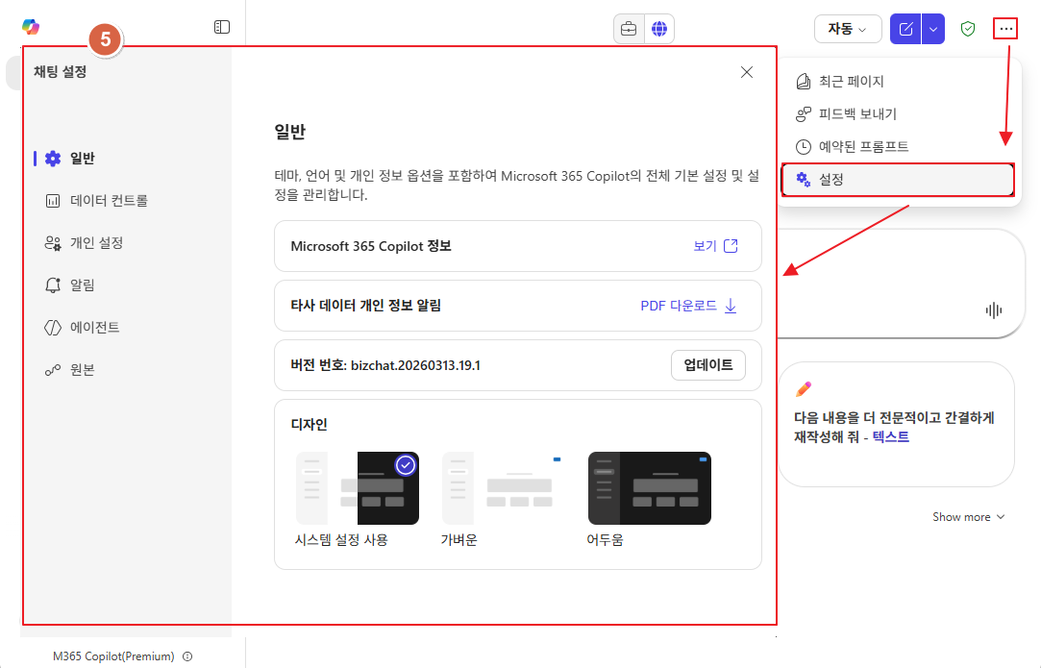Image resolution: width=1041 pixels, height=668 pixels.
Task: Click the info icon next to M365 Copilot(Premium)
Action: click(187, 656)
